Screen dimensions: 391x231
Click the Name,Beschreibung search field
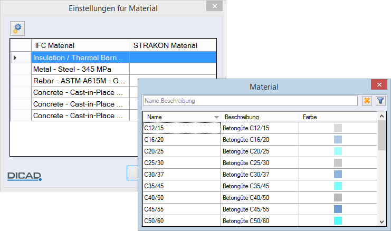click(x=250, y=101)
